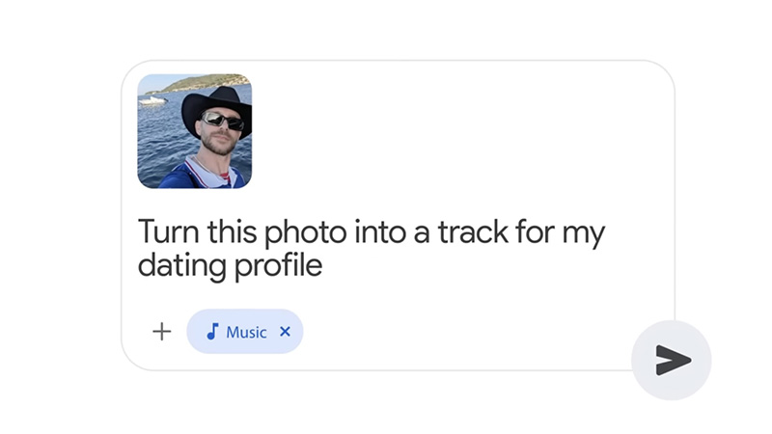This screenshot has height=434, width=772.
Task: Remove the Music chip with its X
Action: pyautogui.click(x=285, y=332)
